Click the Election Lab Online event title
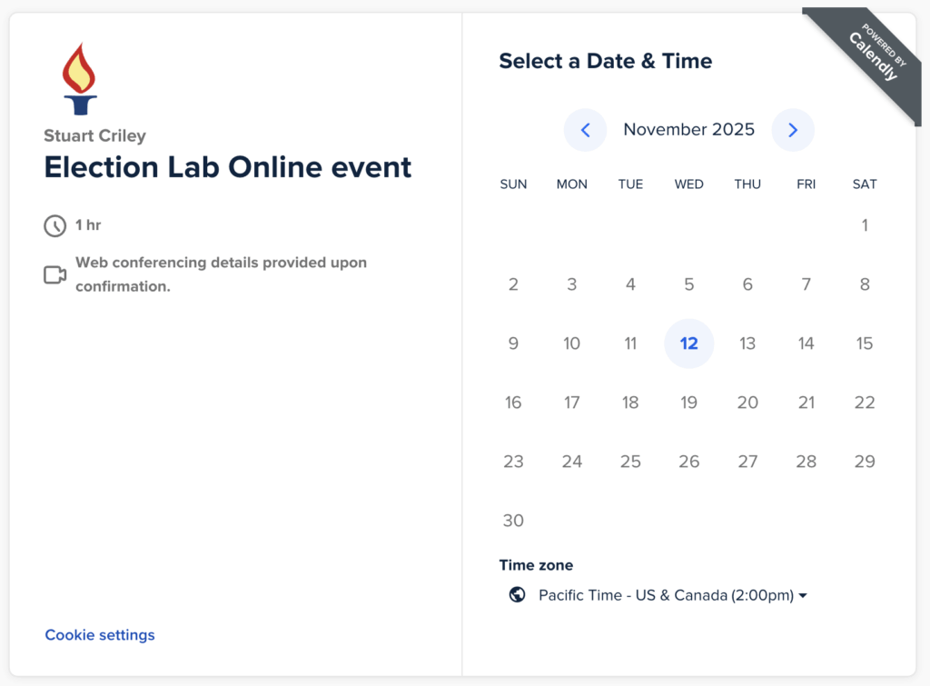This screenshot has width=930, height=686. point(227,167)
